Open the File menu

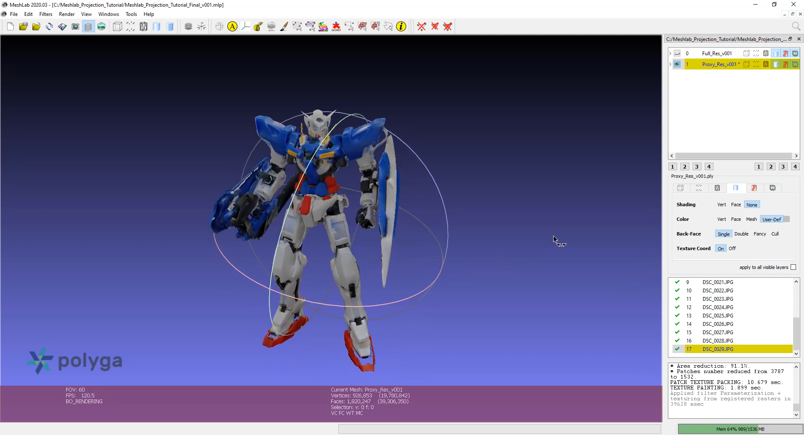13,14
